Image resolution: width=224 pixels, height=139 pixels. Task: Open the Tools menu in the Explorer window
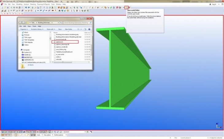[x=34, y=26]
